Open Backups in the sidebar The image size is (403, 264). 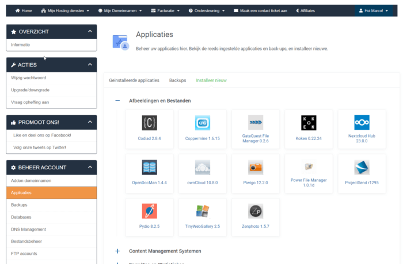coord(51,205)
